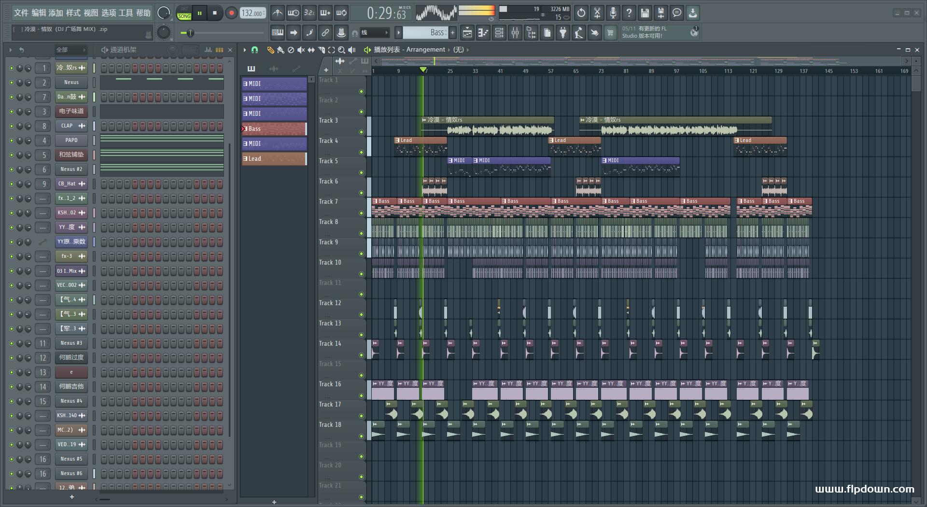Mute Track 14 using its green dot

(x=361, y=355)
